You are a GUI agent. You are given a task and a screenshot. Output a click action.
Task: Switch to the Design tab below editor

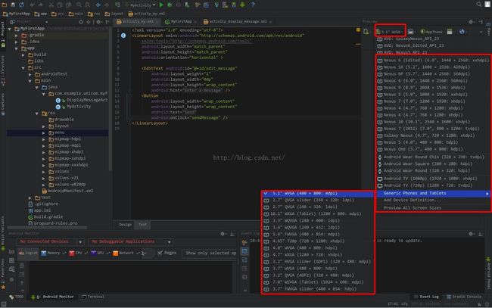(x=125, y=224)
